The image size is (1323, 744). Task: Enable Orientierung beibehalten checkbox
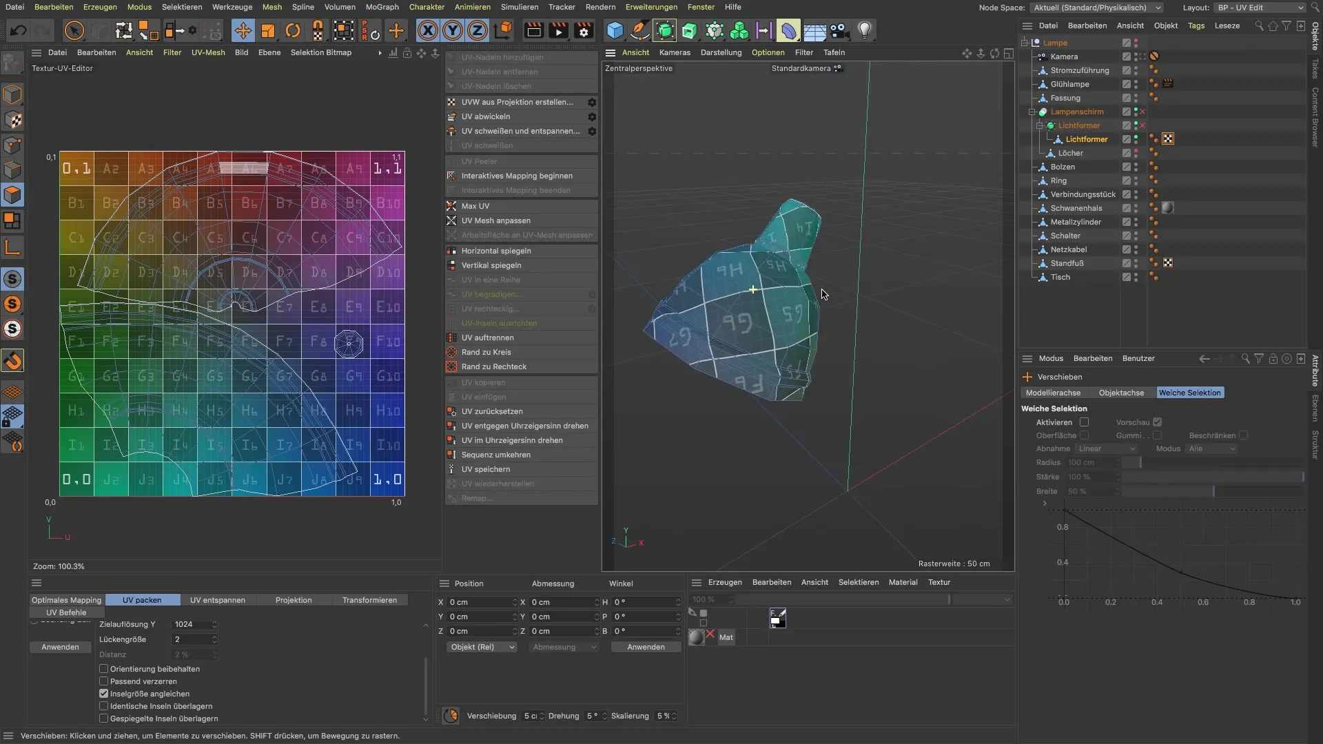click(104, 669)
